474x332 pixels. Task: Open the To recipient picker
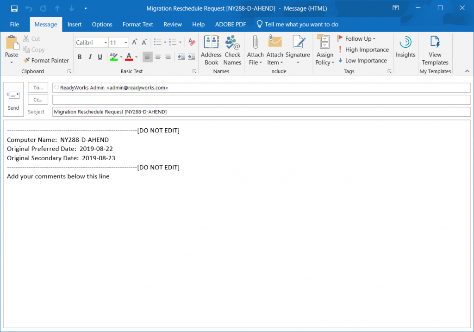[x=38, y=87]
